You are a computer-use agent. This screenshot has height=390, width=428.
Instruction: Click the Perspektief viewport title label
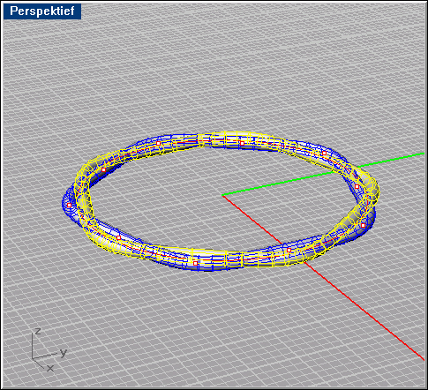tap(42, 11)
